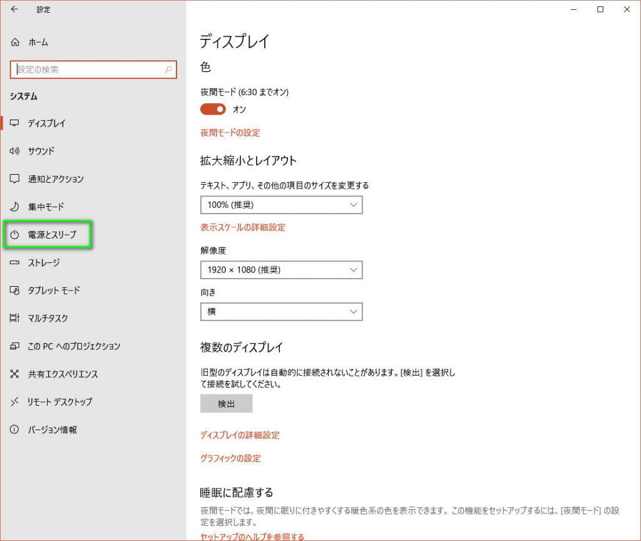641x541 pixels.
Task: Open the 100% (推奨) scale dropdown
Action: pos(281,205)
